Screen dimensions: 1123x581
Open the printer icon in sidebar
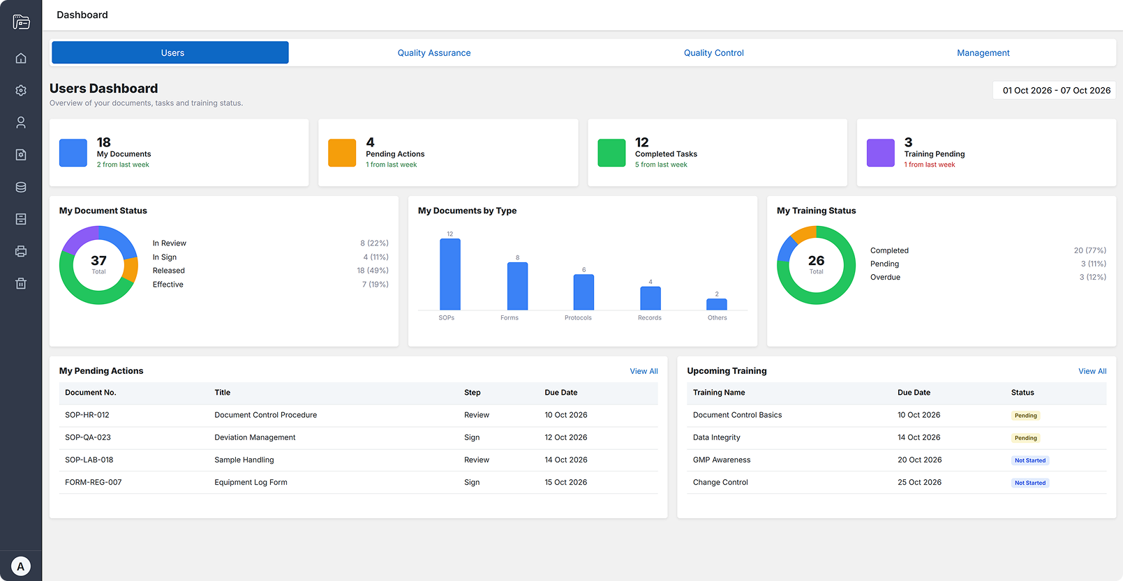[x=21, y=251]
